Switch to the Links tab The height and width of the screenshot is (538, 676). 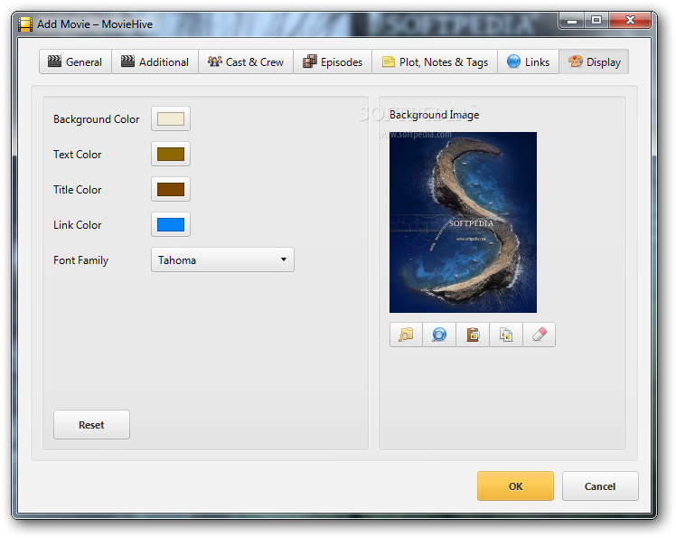(528, 61)
